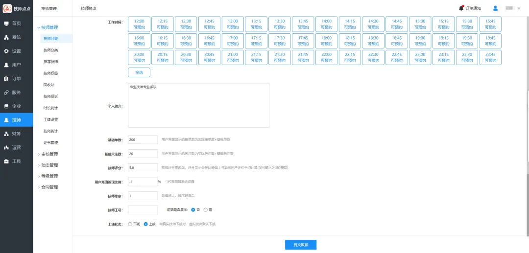The height and width of the screenshot is (253, 529).
Task: Click the 服务 link icon in sidebar
Action: click(x=6, y=92)
